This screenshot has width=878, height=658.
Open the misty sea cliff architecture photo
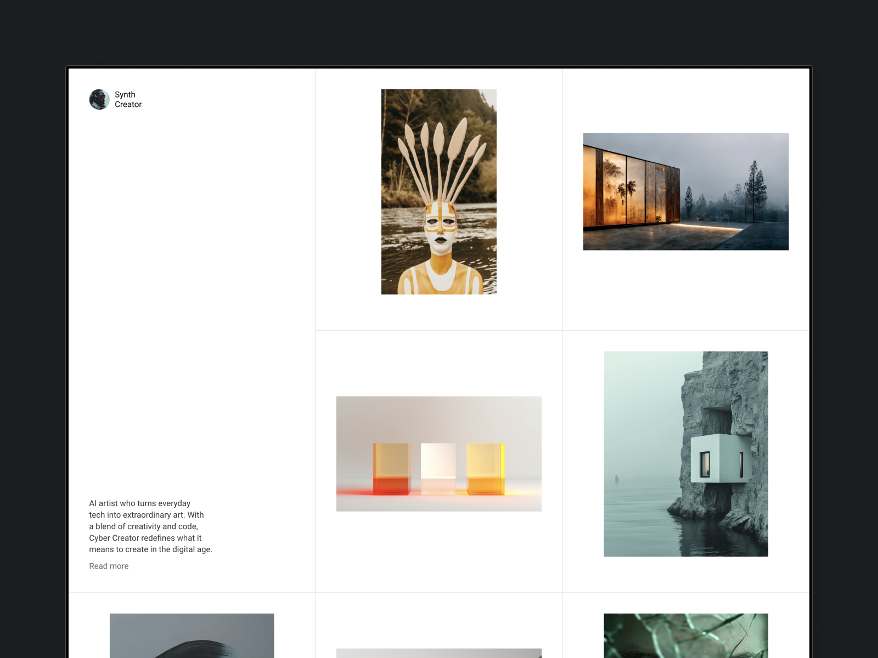click(685, 453)
